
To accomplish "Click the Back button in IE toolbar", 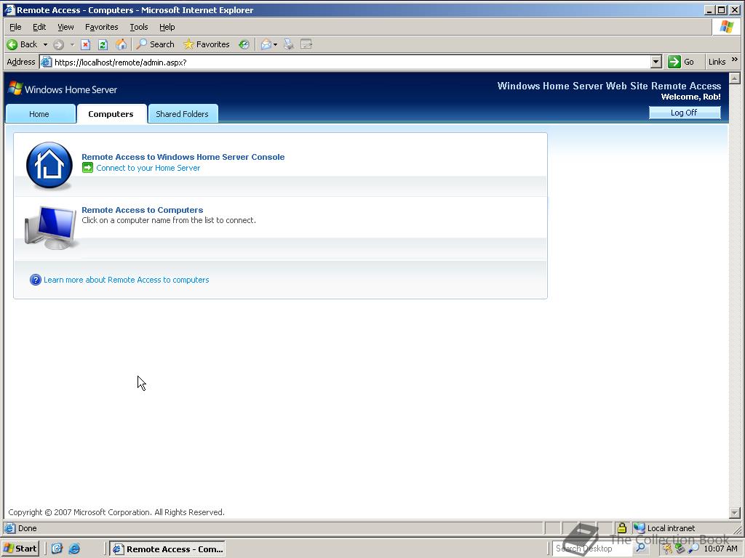I will 22,44.
